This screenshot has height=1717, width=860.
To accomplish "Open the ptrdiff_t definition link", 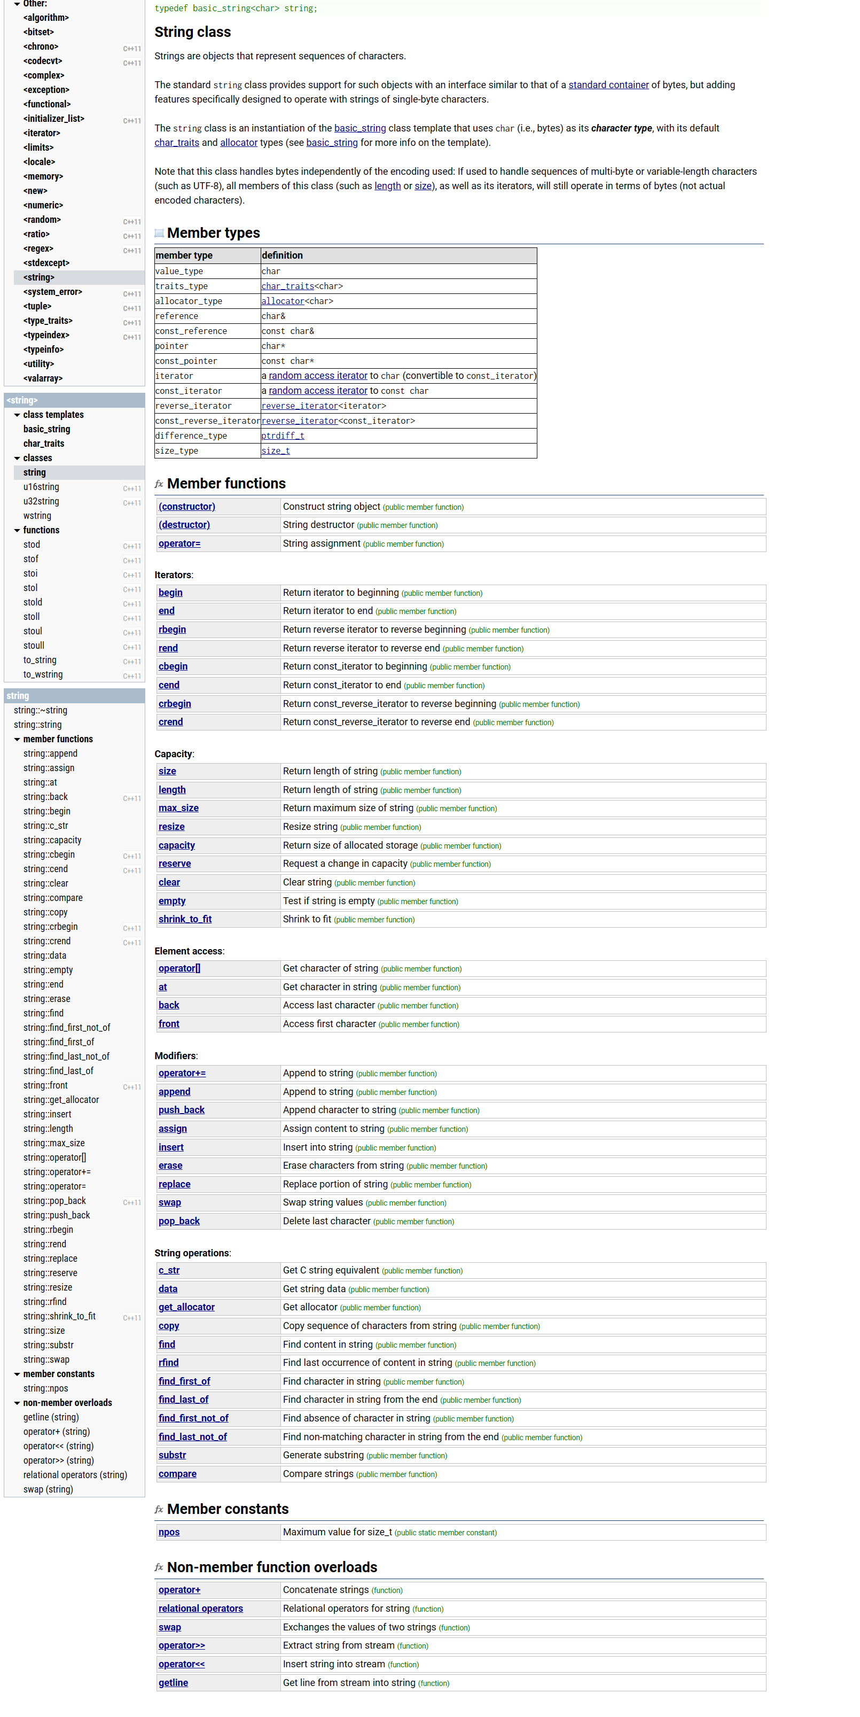I will tap(283, 436).
